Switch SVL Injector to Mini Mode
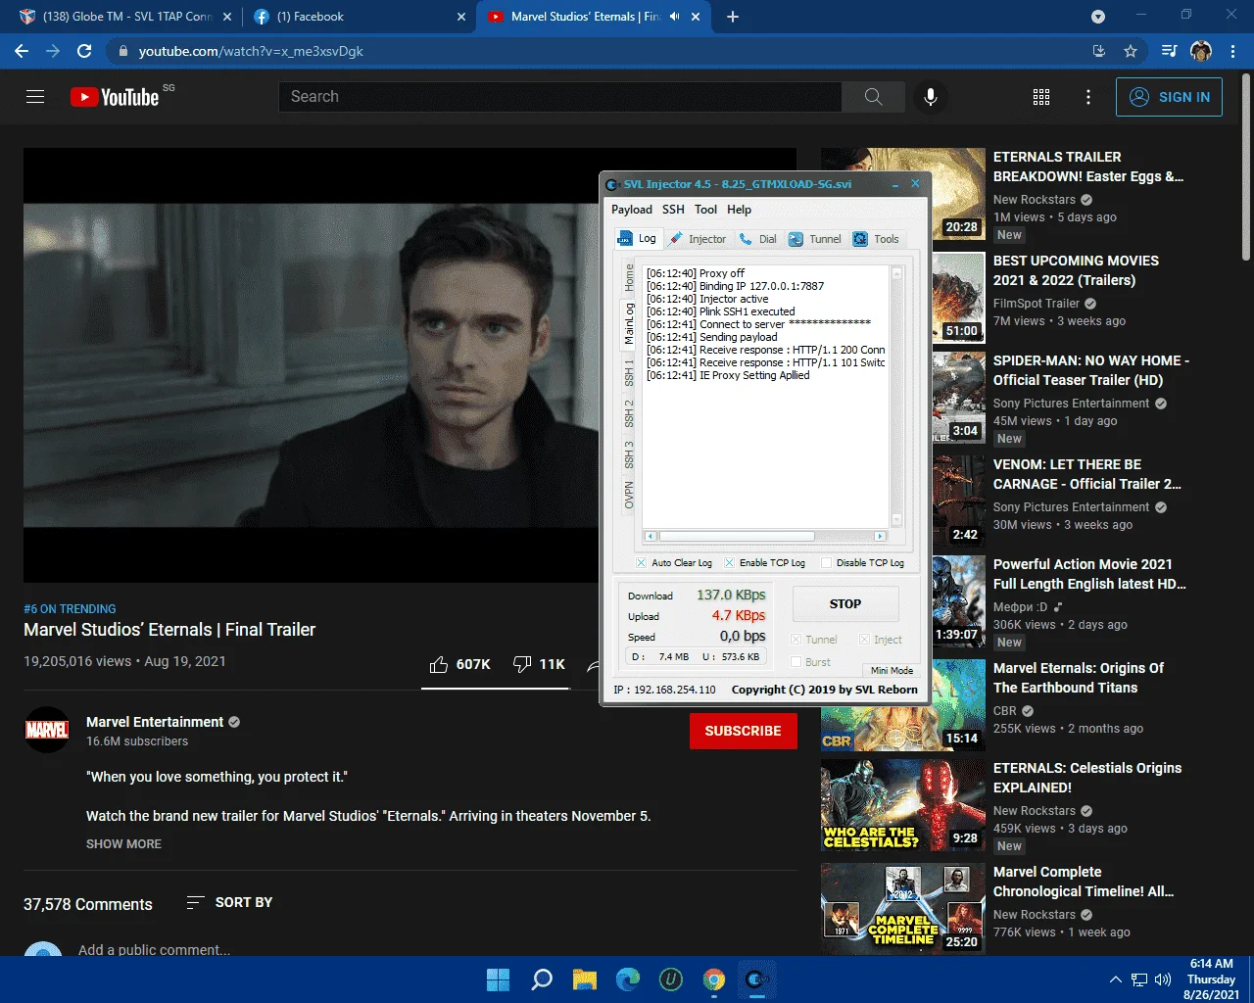Screen dimensions: 1254x1003 892,671
